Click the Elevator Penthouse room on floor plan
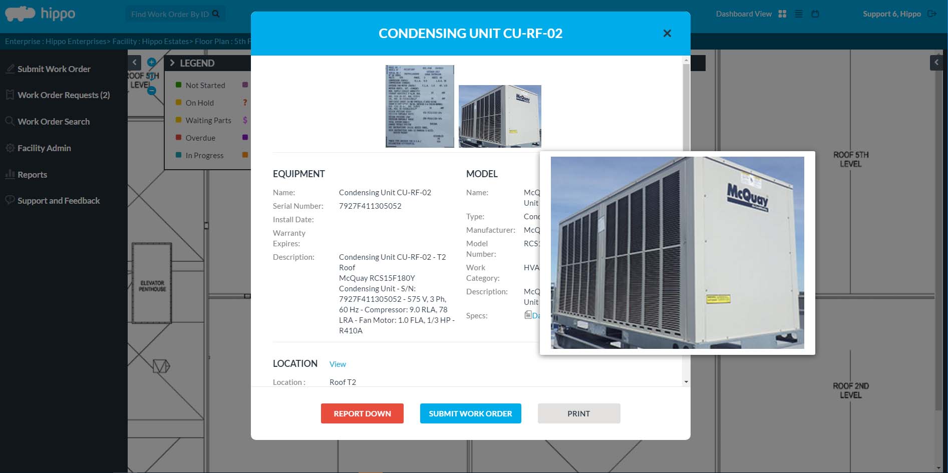This screenshot has width=948, height=473. coord(152,283)
